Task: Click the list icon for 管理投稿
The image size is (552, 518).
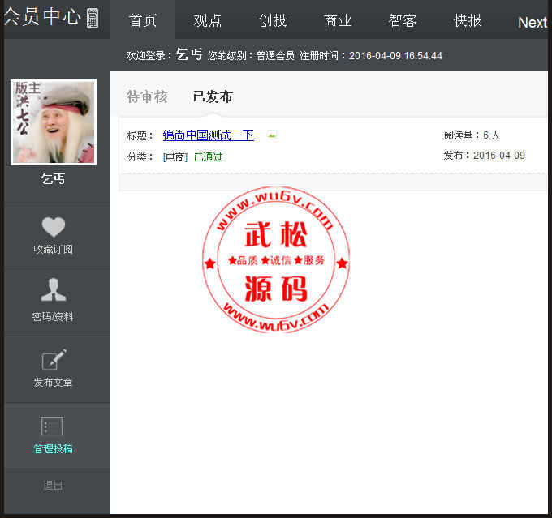Action: (x=52, y=426)
